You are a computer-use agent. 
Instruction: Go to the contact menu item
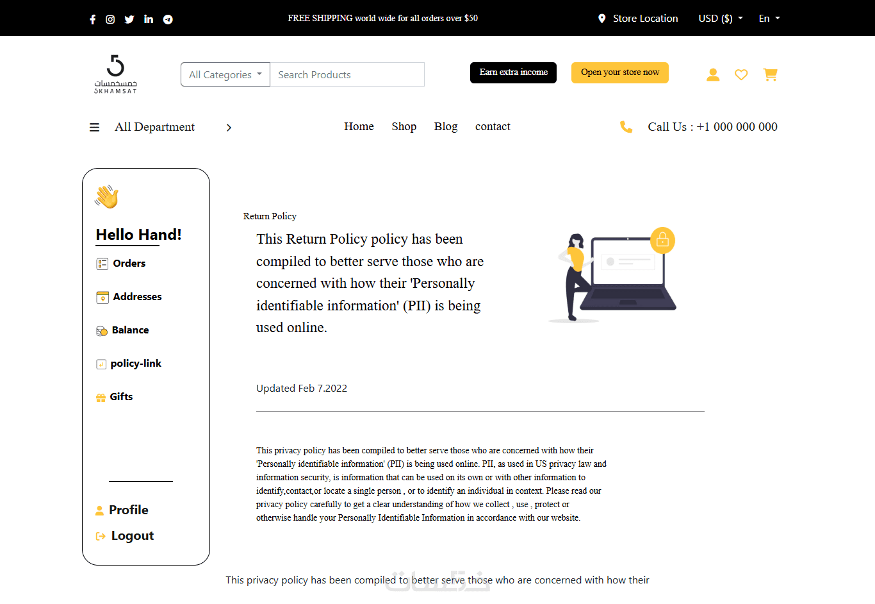pos(493,126)
